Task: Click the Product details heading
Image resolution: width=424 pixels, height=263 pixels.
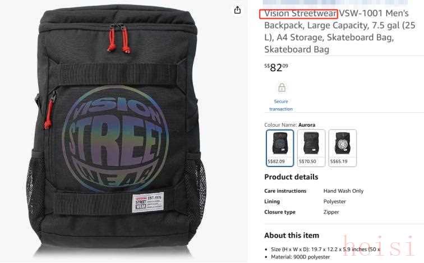Action: coord(291,177)
